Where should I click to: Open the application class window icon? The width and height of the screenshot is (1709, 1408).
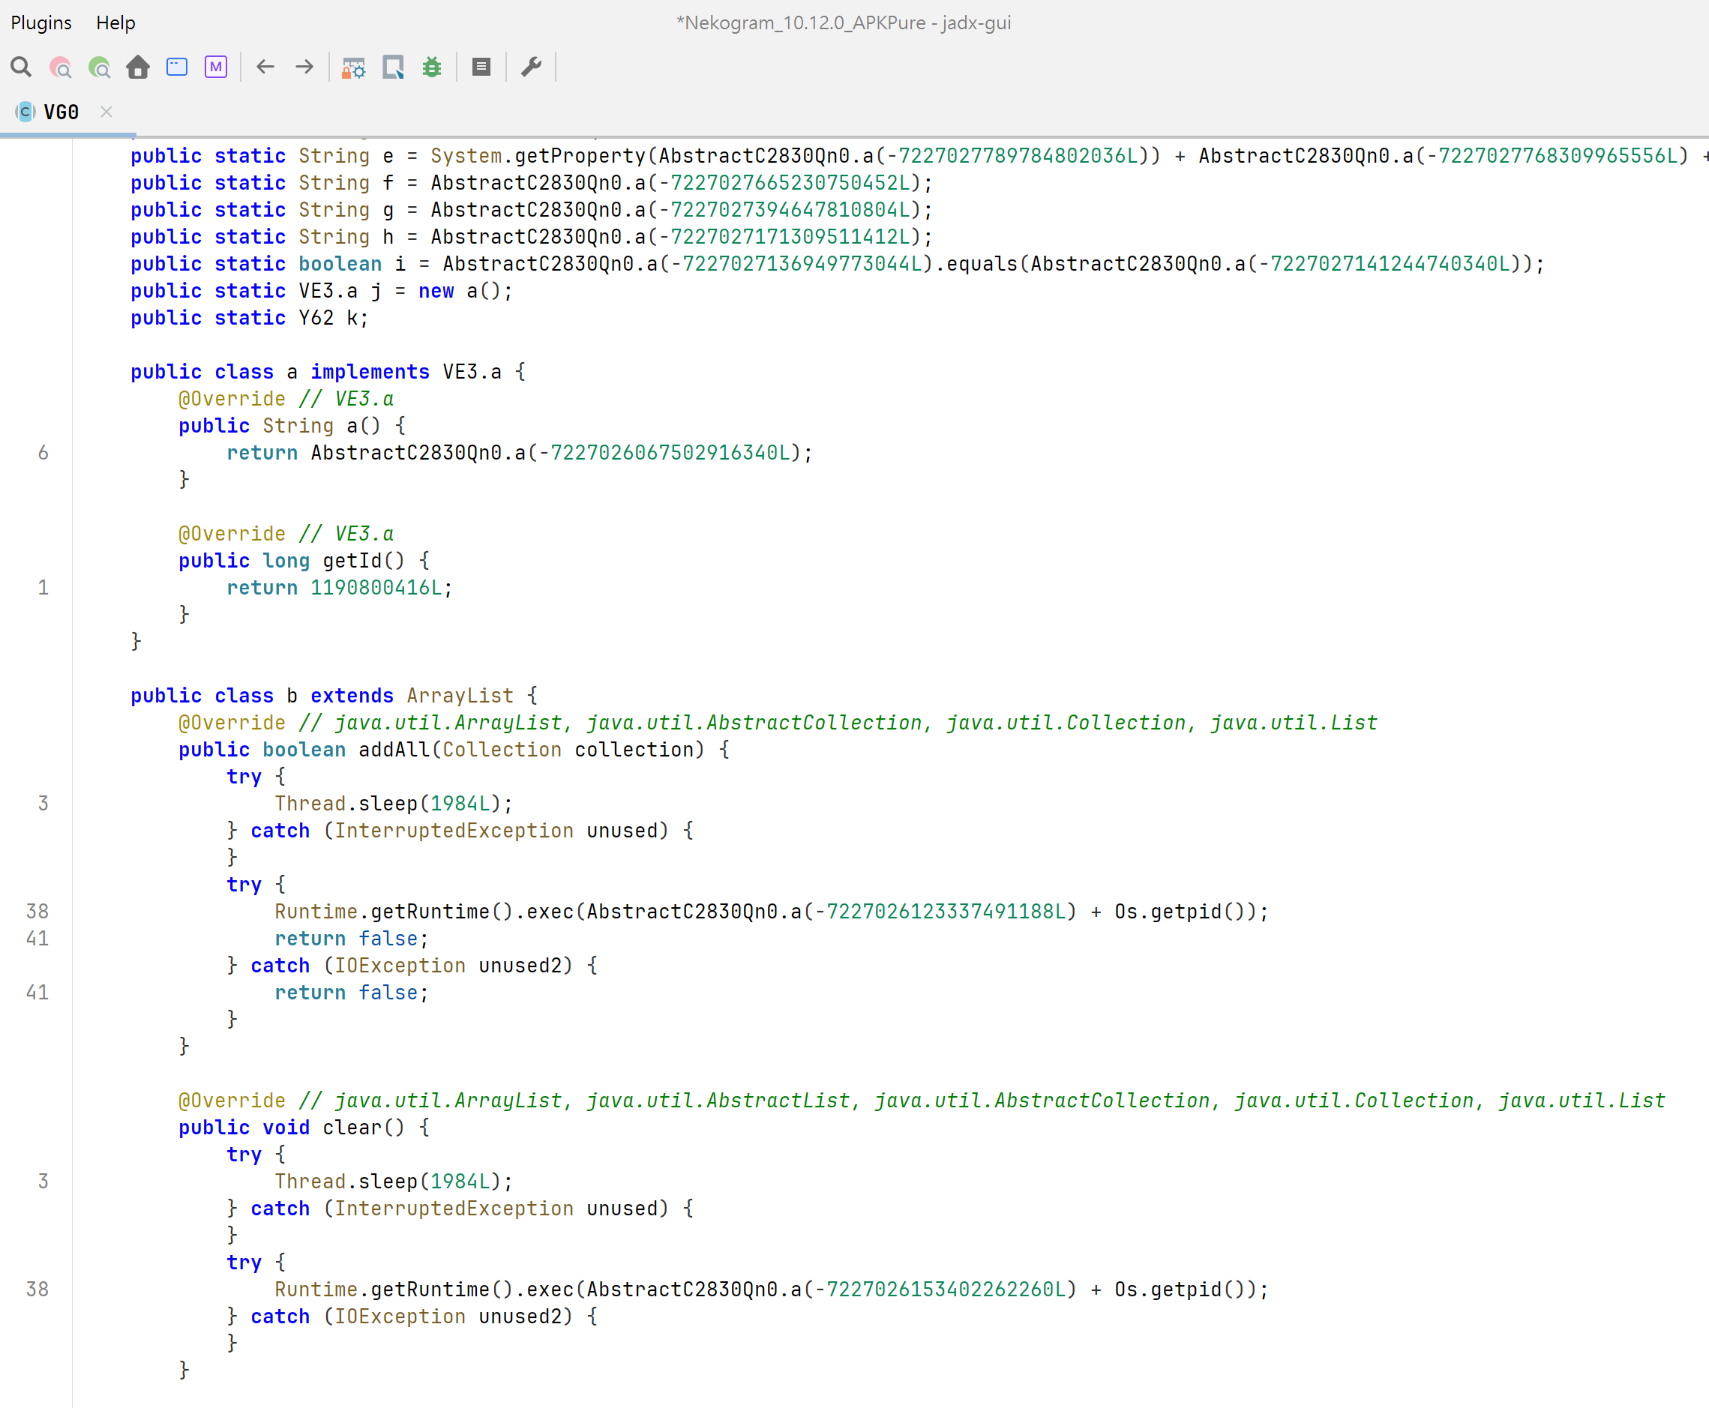177,67
